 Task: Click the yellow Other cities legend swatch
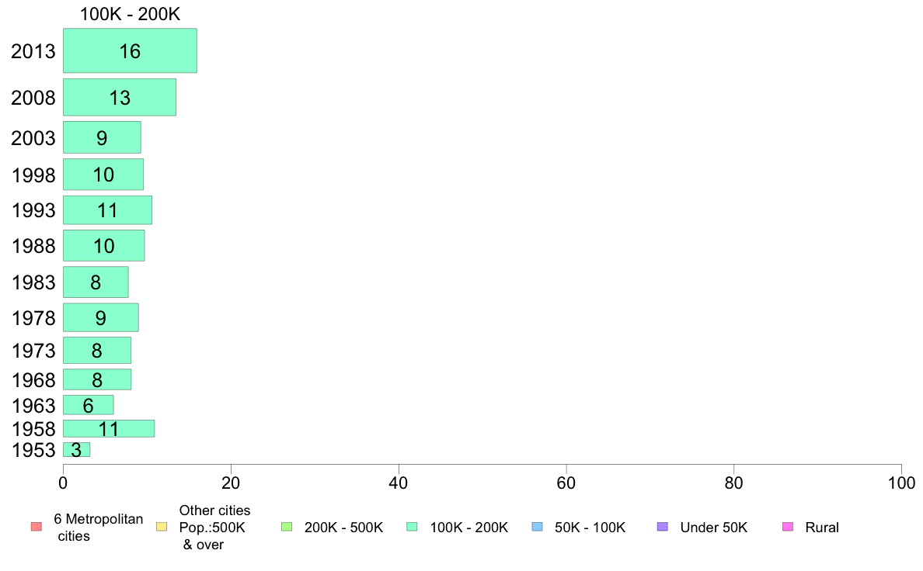coord(162,527)
